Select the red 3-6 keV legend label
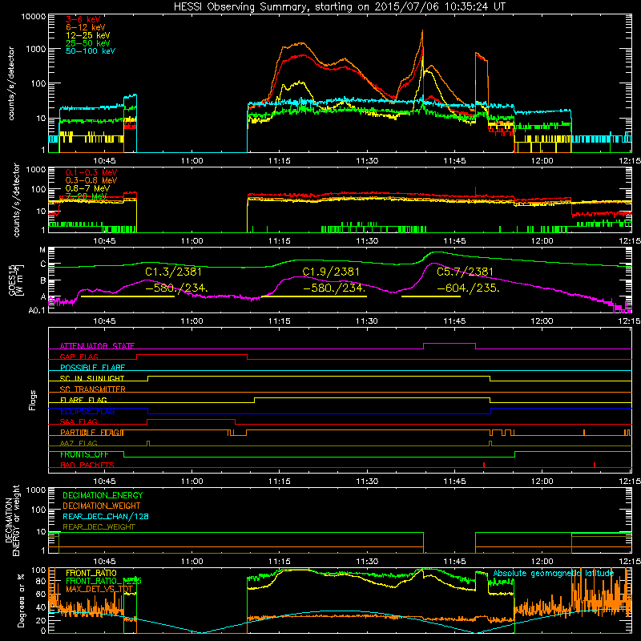641x641 pixels. 83,19
